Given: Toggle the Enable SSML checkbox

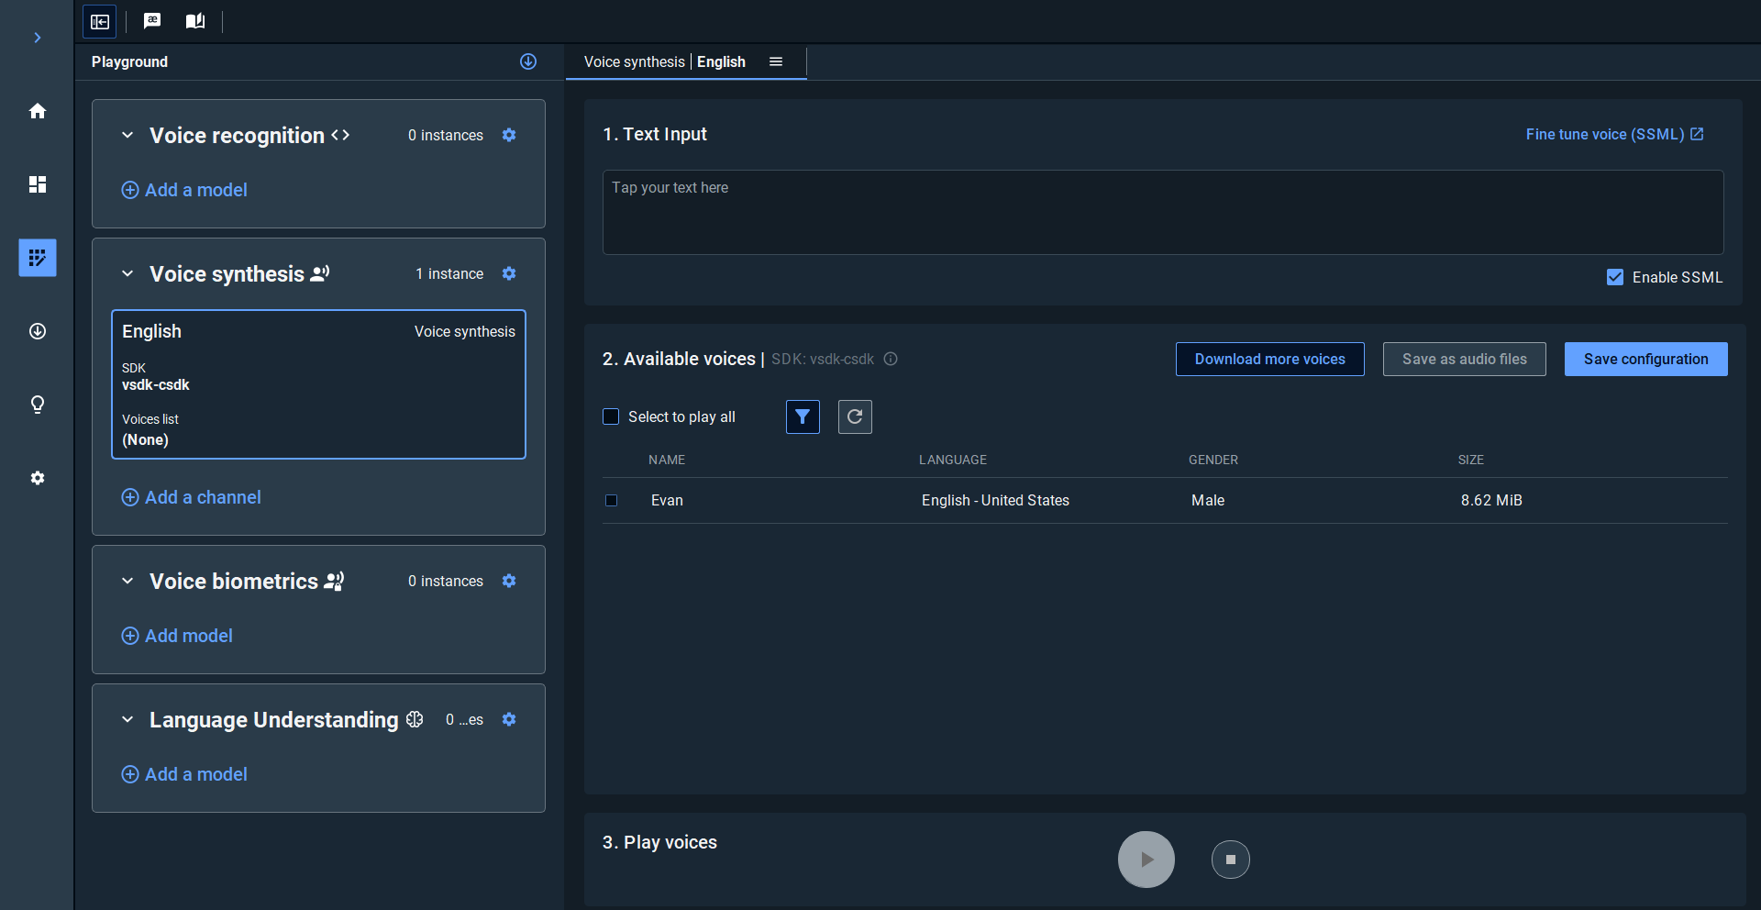Looking at the screenshot, I should point(1615,277).
